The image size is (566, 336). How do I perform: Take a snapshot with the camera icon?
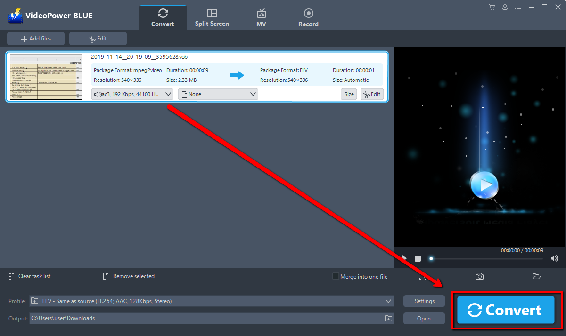pos(479,276)
